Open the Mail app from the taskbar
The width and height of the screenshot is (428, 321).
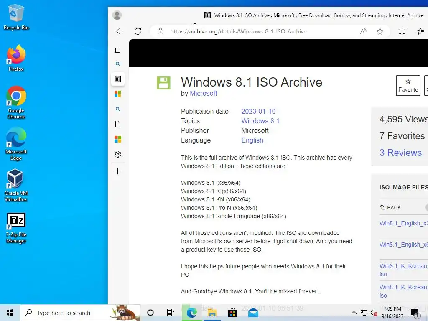click(253, 313)
